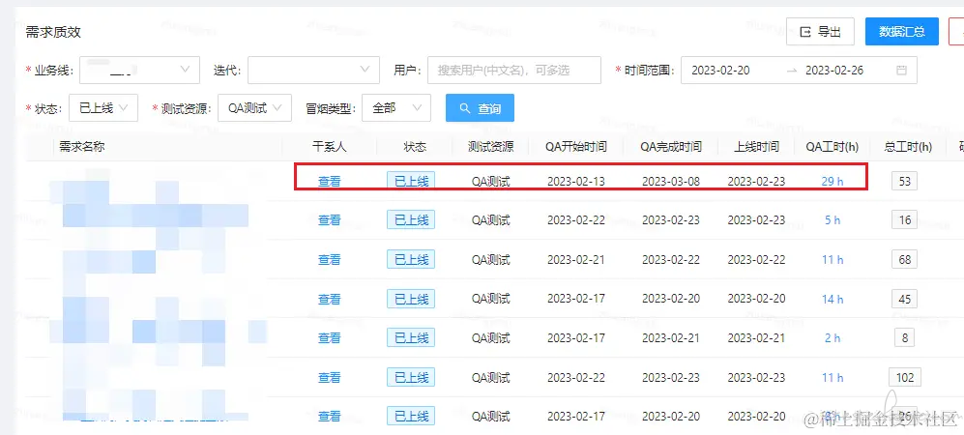The image size is (964, 435).
Task: Click the total hours value 8
Action: coord(904,337)
